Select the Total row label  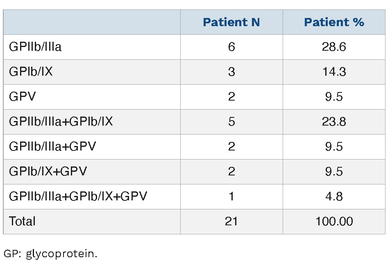click(x=23, y=222)
